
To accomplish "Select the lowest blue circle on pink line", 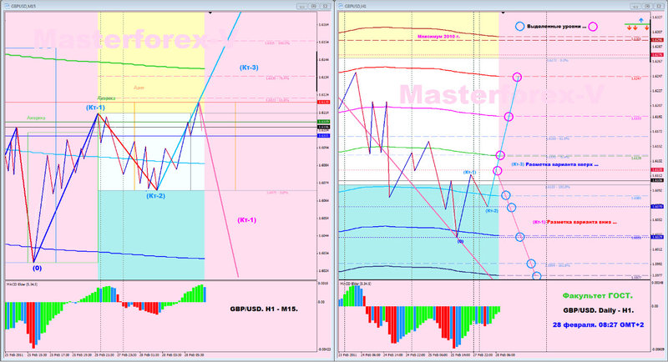I will [537, 276].
